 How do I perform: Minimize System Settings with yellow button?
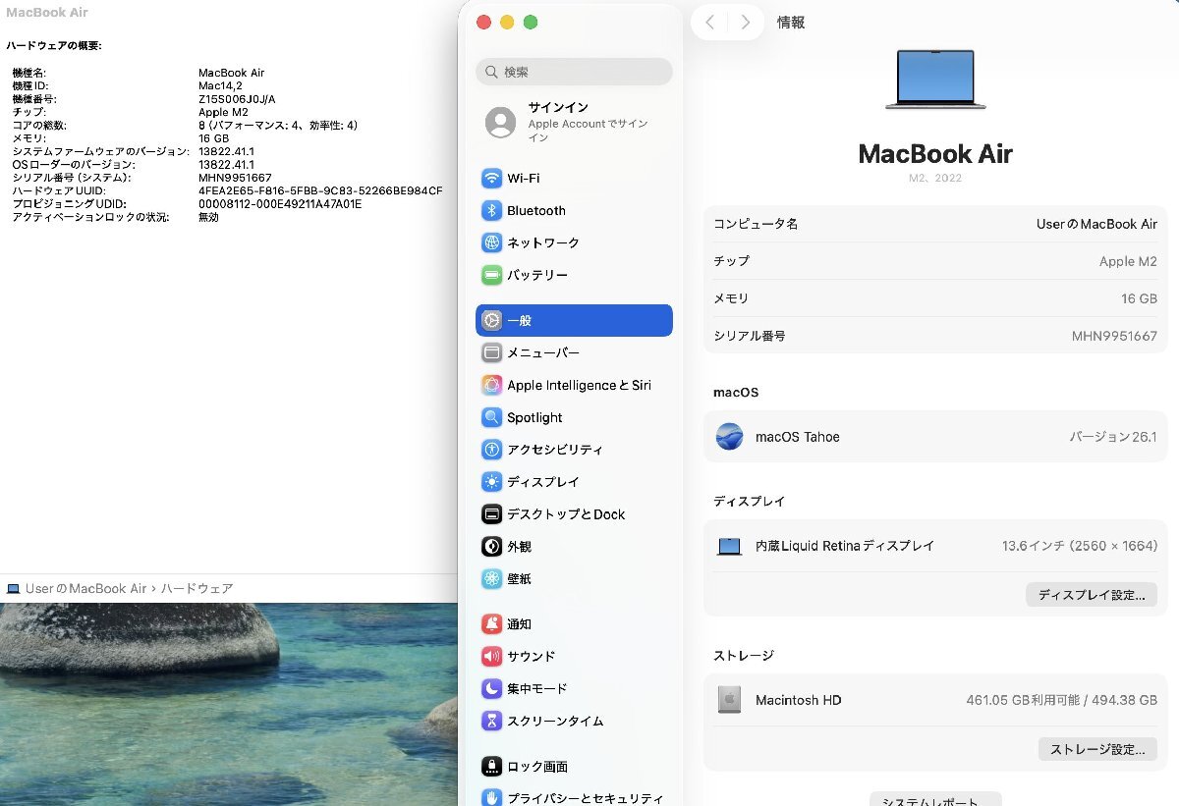coord(507,22)
